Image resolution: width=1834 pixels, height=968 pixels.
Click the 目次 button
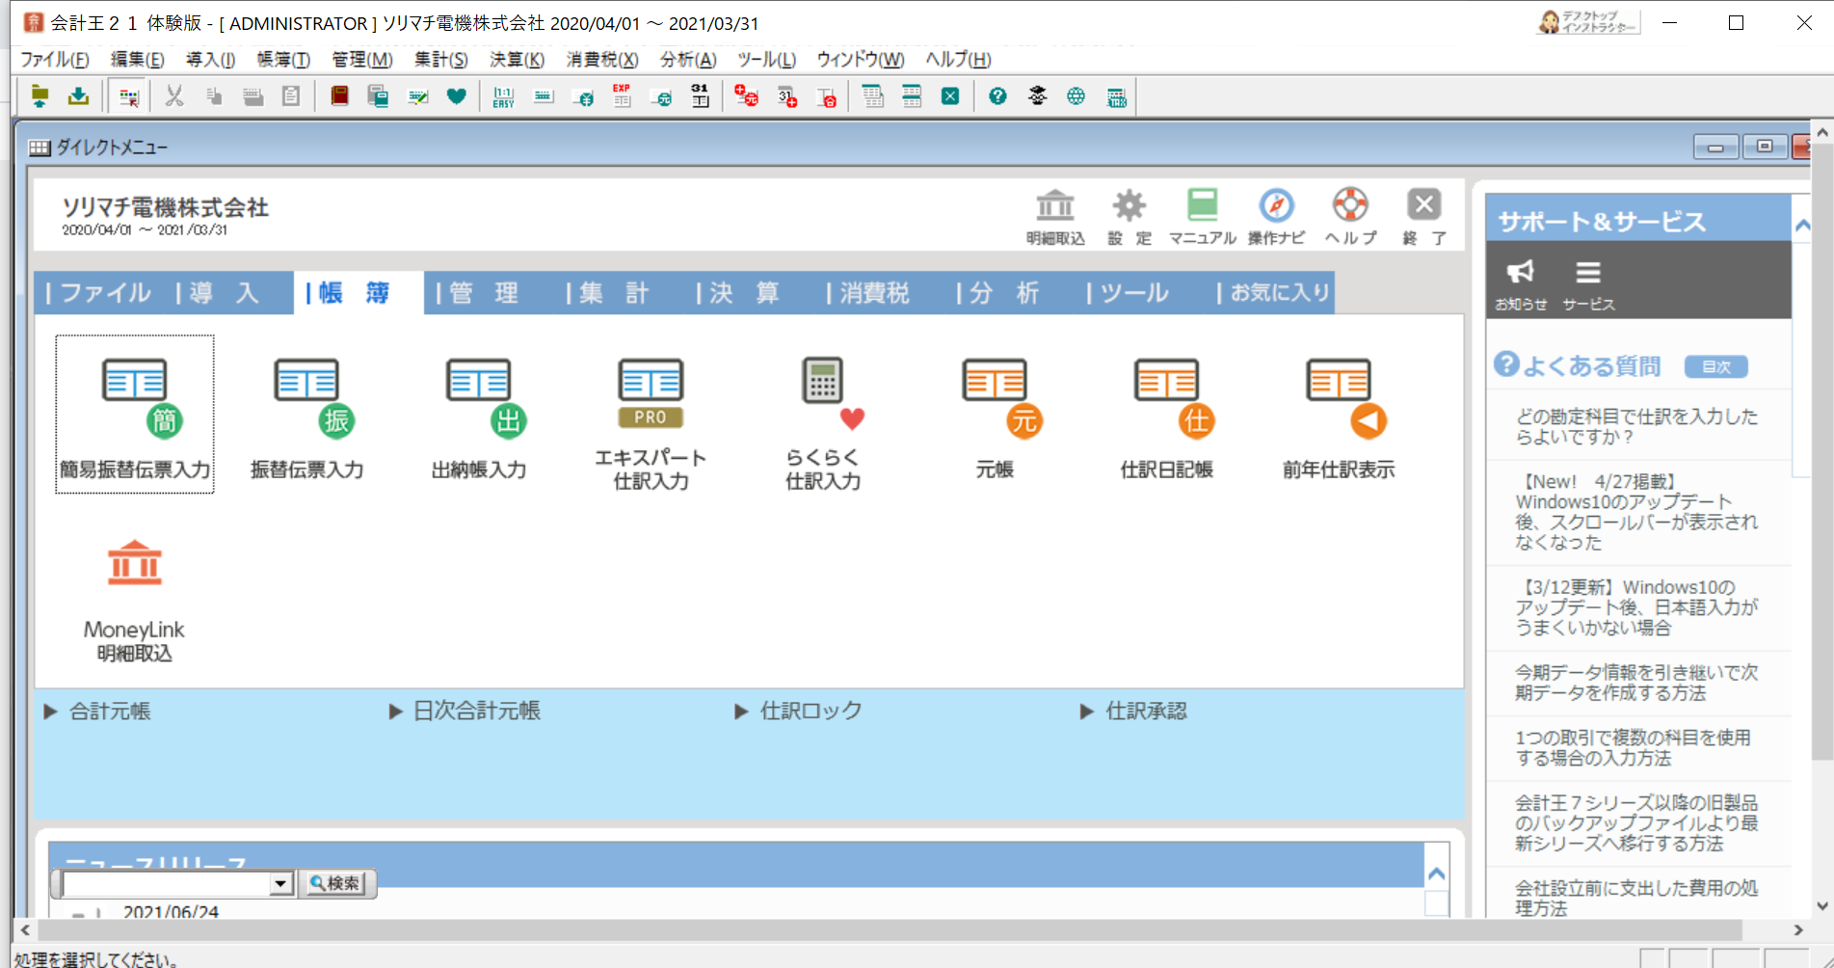(x=1716, y=366)
